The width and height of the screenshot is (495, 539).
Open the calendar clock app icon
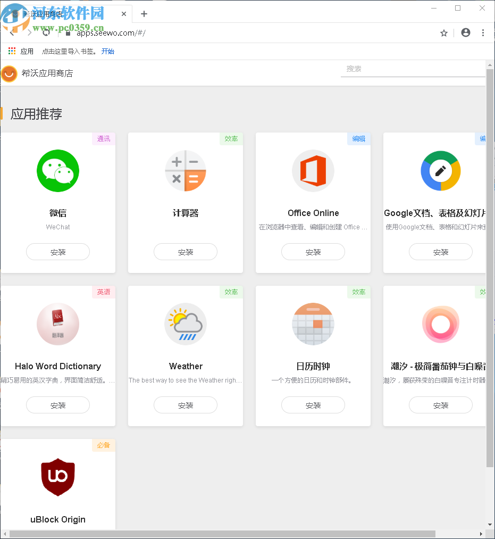(x=313, y=324)
